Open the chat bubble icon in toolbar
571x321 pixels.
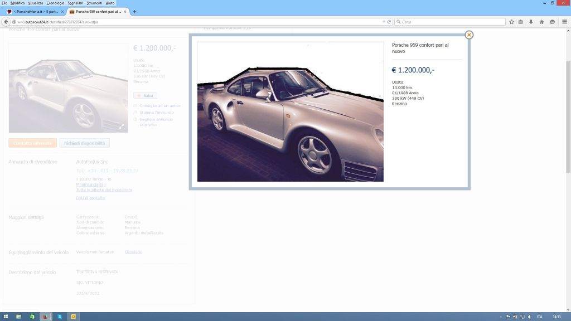click(553, 22)
